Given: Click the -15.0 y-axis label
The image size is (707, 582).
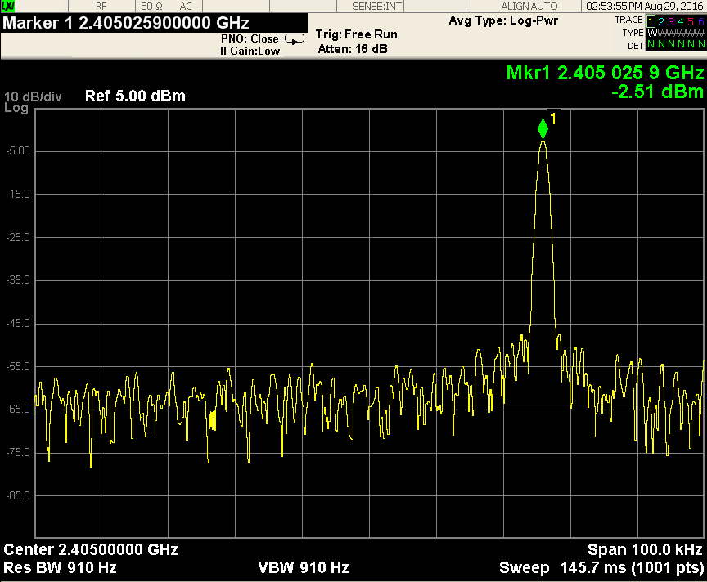Looking at the screenshot, I should click(x=18, y=195).
